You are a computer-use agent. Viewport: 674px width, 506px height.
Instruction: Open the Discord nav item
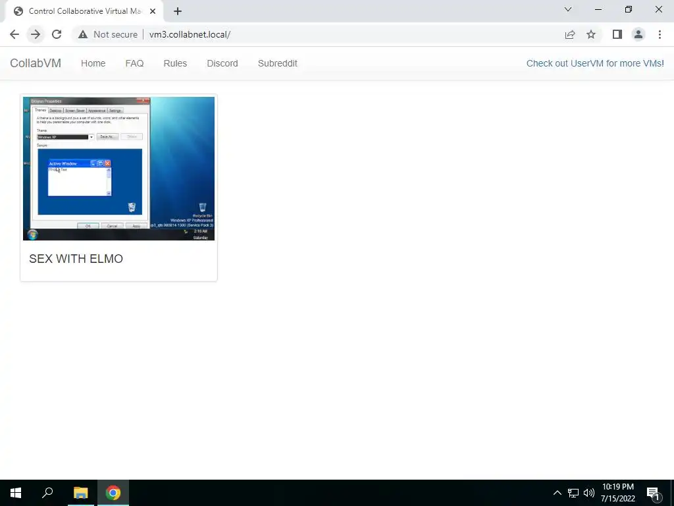point(222,63)
